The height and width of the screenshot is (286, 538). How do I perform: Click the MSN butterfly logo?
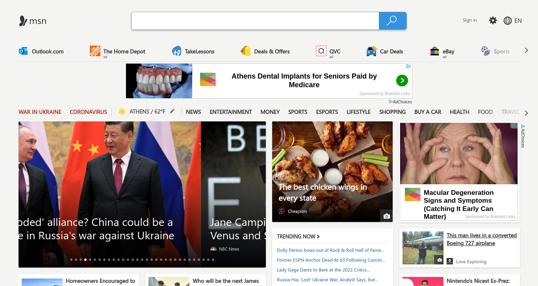point(23,21)
